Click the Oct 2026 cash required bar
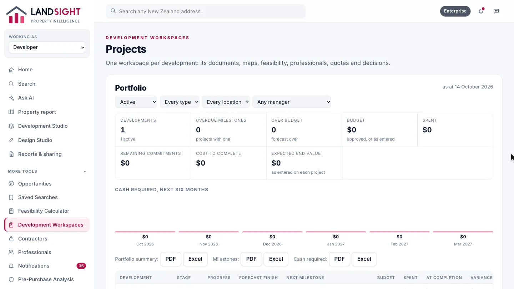This screenshot has height=289, width=514. click(145, 232)
